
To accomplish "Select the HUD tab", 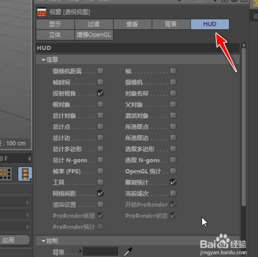I will tap(210, 25).
